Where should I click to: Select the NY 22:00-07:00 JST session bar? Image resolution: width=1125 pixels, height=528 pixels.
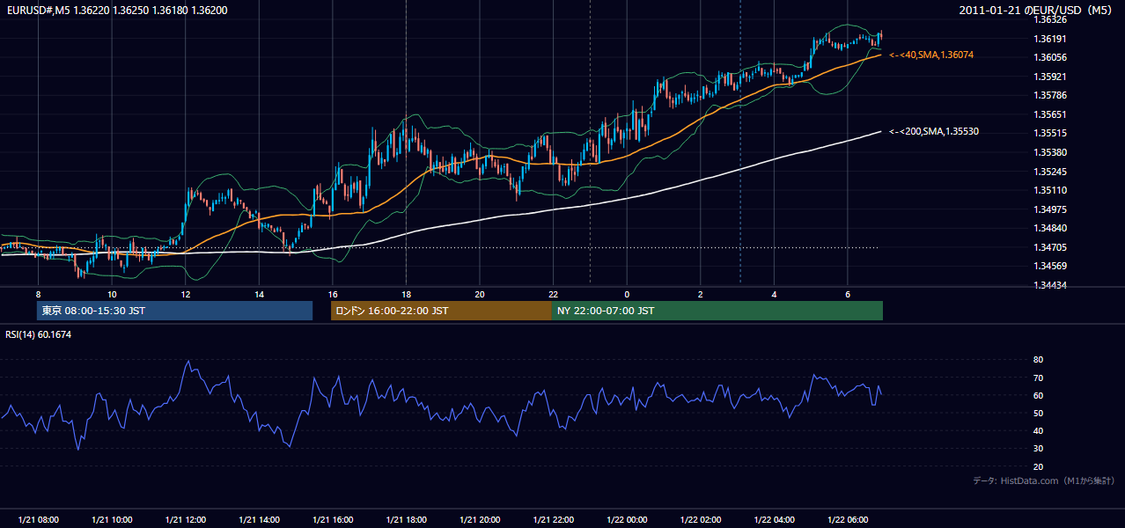tap(717, 311)
